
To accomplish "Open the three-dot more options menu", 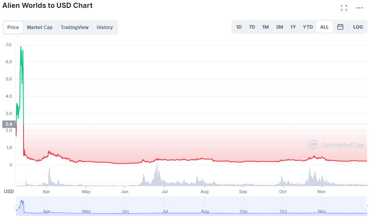I will click(360, 8).
